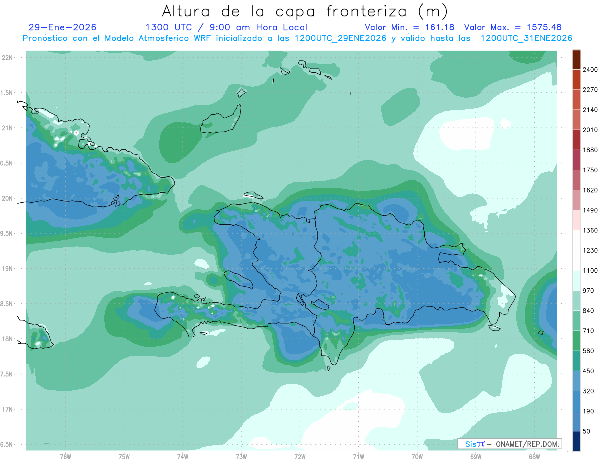
Task: Click the longitude label '74W'
Action: coord(182,457)
